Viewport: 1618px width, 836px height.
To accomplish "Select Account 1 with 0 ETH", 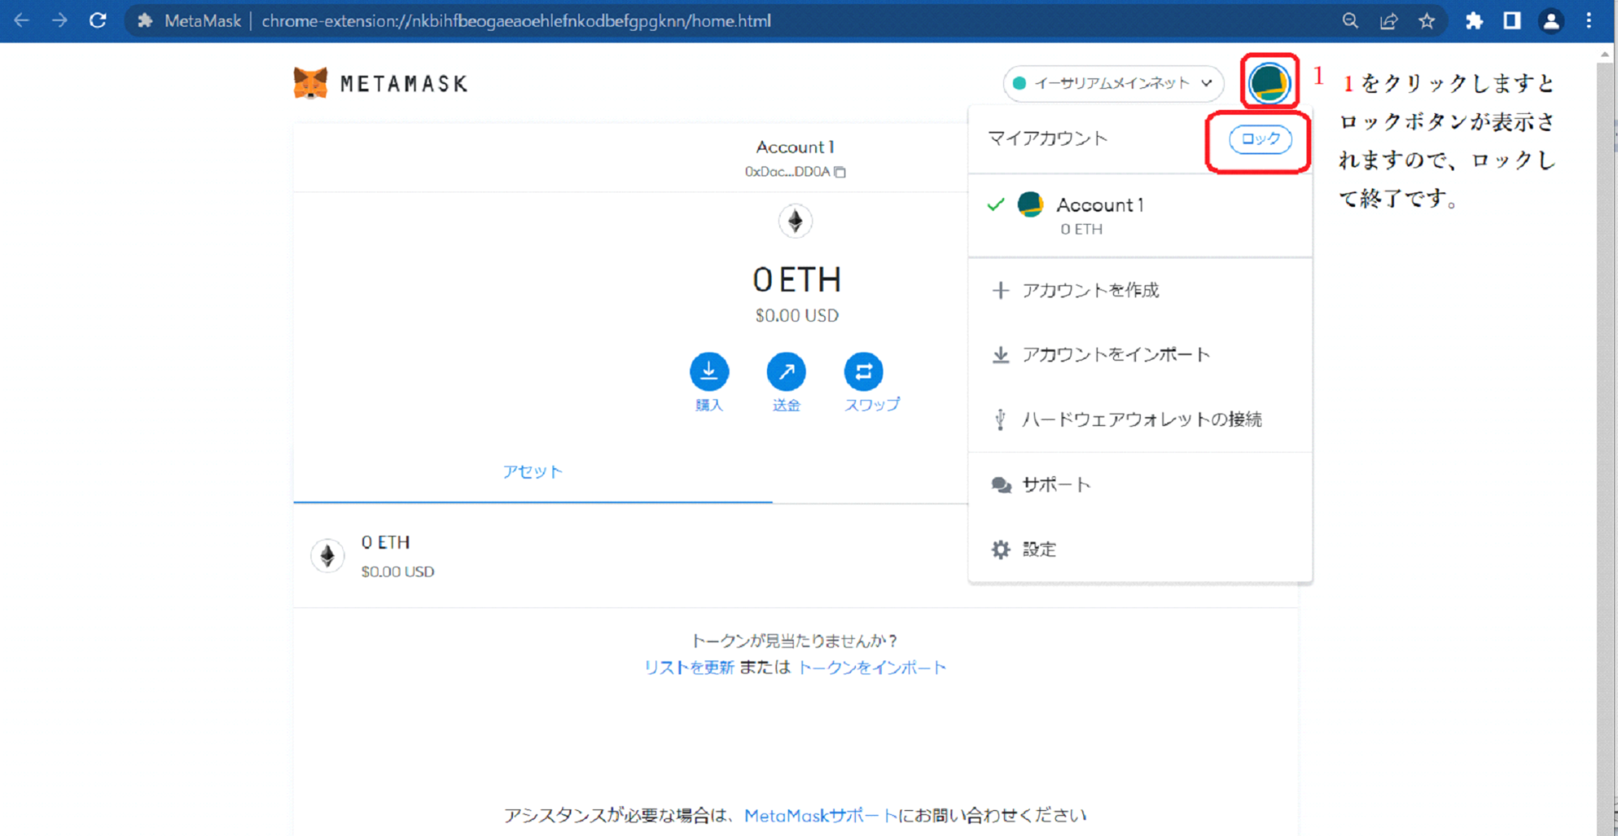I will tap(1140, 216).
